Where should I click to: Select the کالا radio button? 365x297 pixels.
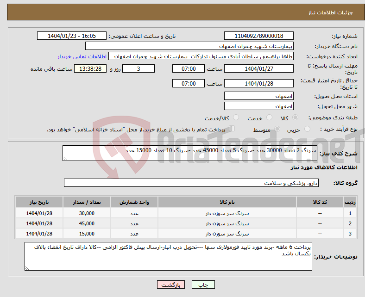point(295,118)
